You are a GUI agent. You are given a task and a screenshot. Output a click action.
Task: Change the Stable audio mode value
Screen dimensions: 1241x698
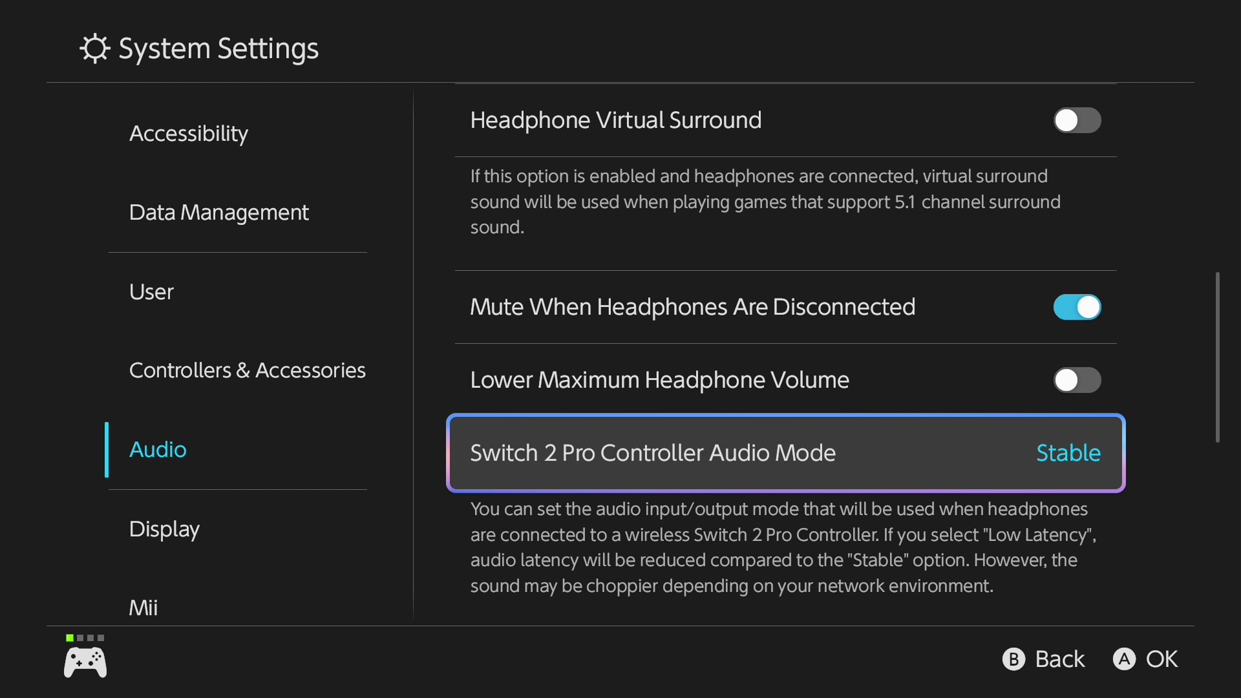coord(1068,453)
